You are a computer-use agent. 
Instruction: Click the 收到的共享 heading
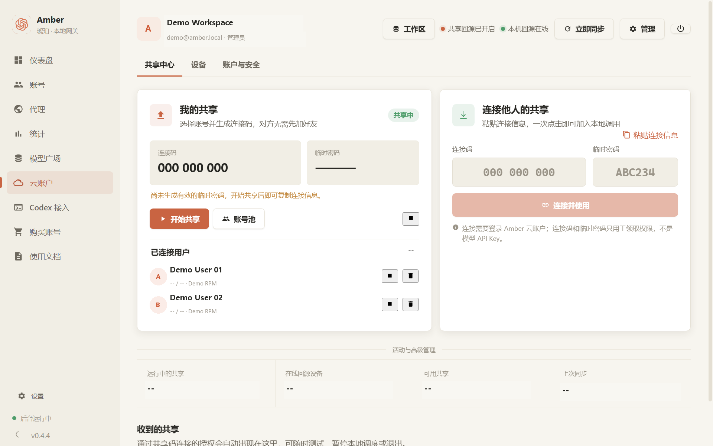tap(158, 429)
